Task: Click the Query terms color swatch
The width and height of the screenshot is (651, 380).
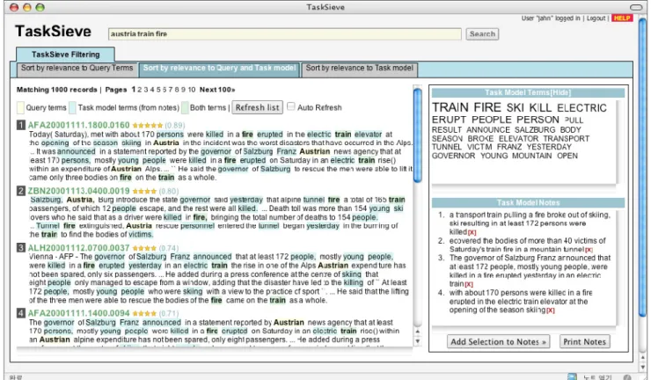Action: [x=20, y=107]
